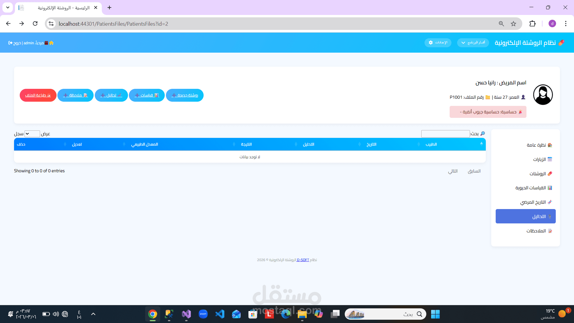Click the browser bookmark star icon
This screenshot has width=574, height=323.
[513, 24]
